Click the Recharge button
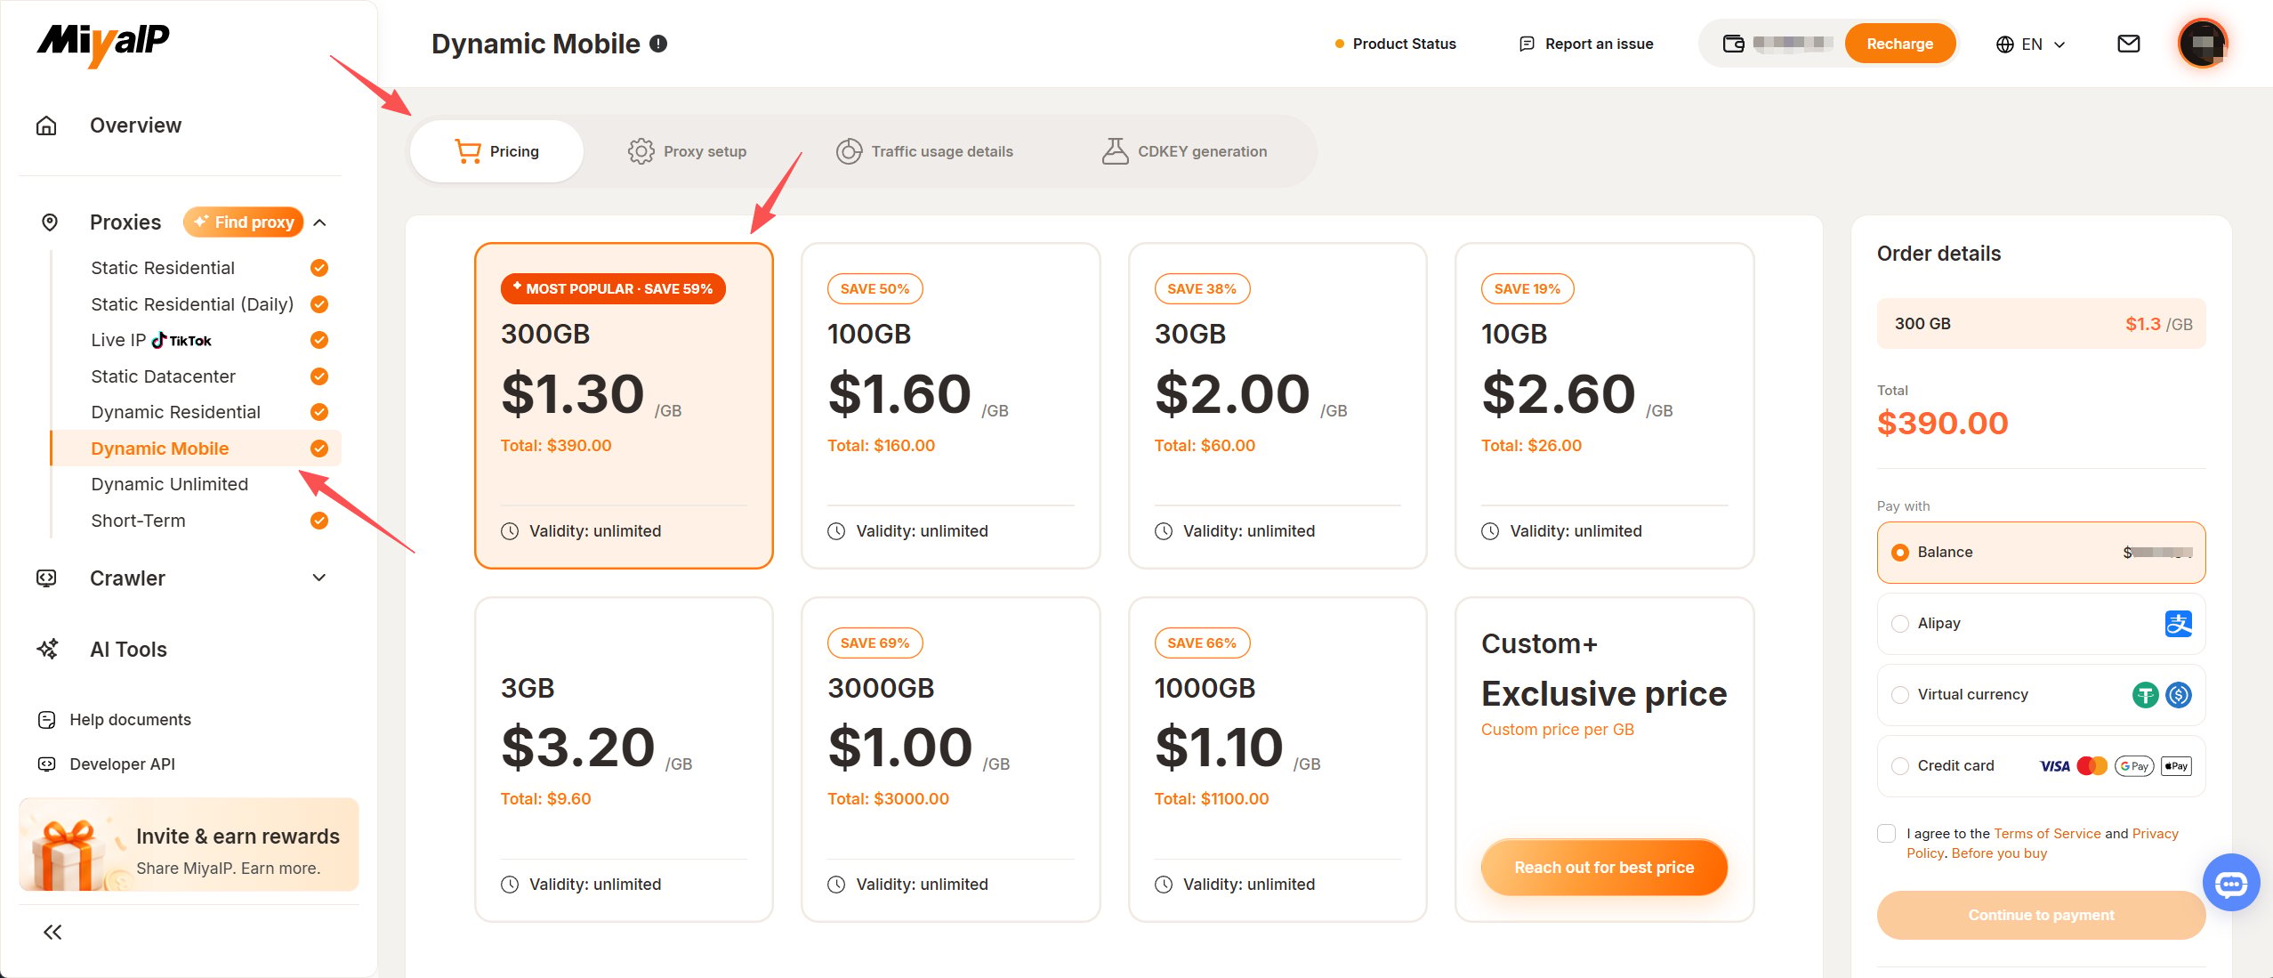Viewport: 2273px width, 978px height. (1899, 44)
